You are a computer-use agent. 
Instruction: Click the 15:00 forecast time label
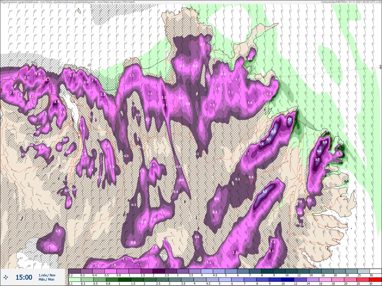24,278
